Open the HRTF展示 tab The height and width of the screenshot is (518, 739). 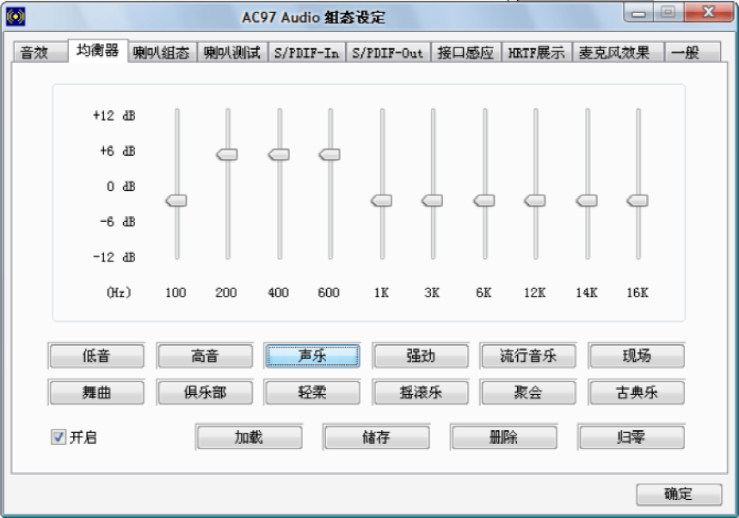tap(536, 52)
